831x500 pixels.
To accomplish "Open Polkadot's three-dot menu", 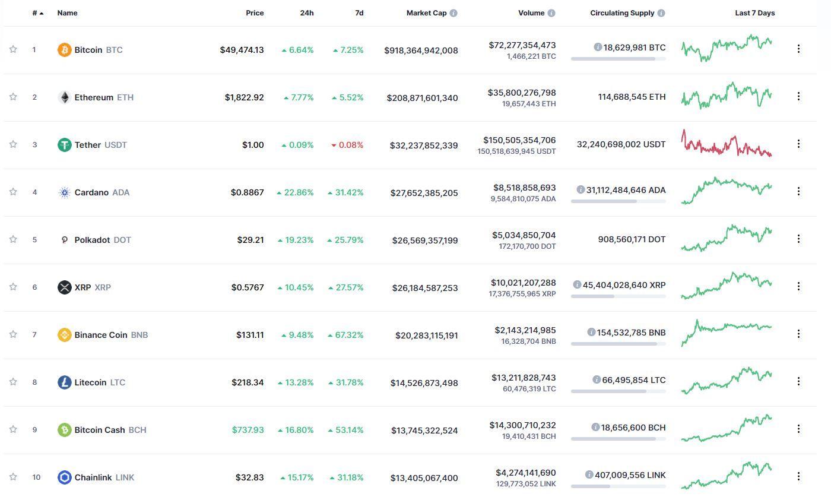I will pyautogui.click(x=798, y=239).
